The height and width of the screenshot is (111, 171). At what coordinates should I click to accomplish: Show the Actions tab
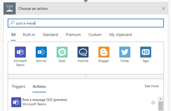tap(39, 86)
